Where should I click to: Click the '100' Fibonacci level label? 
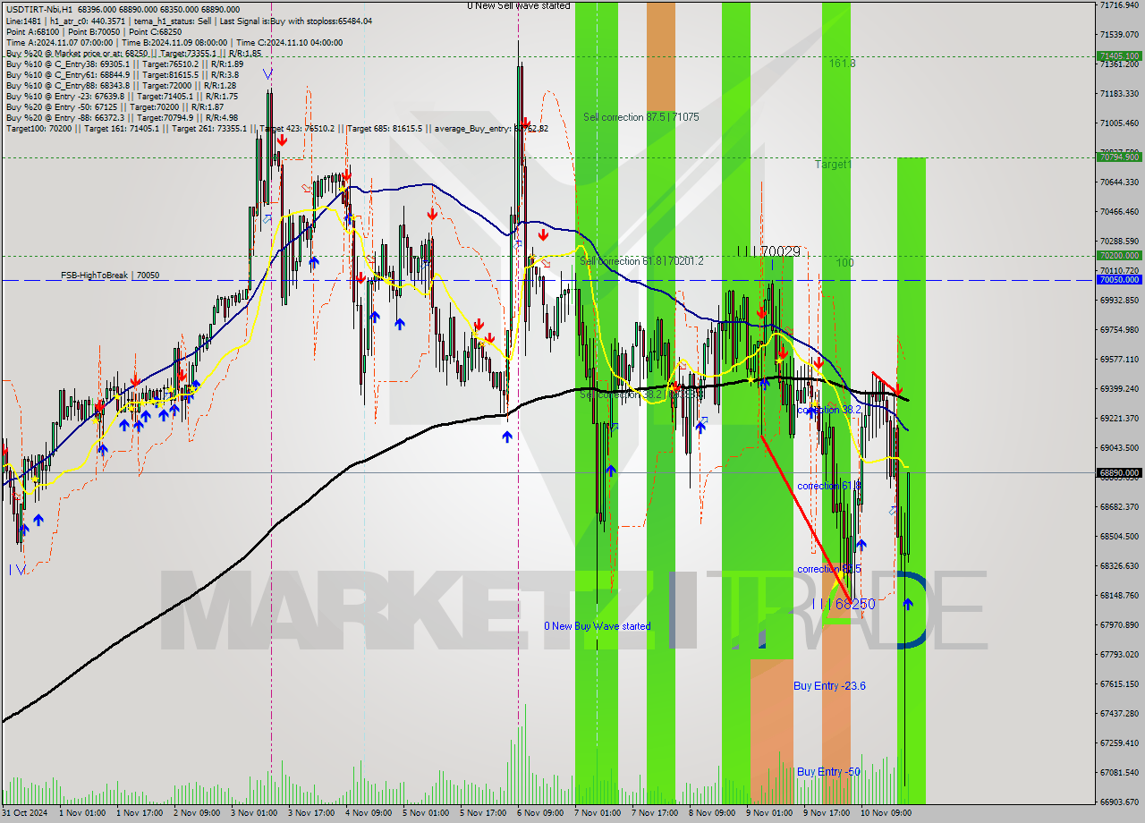coord(845,263)
